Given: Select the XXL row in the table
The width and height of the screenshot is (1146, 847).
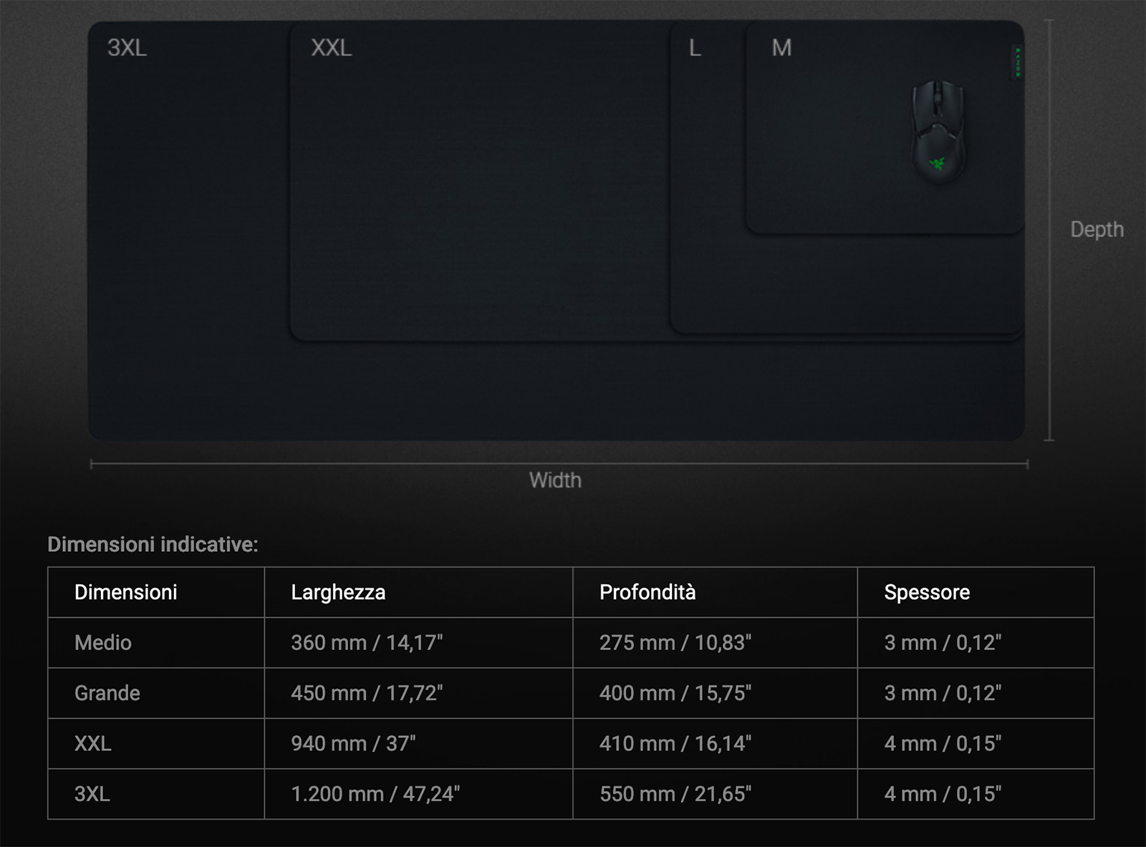Looking at the screenshot, I should 93,744.
